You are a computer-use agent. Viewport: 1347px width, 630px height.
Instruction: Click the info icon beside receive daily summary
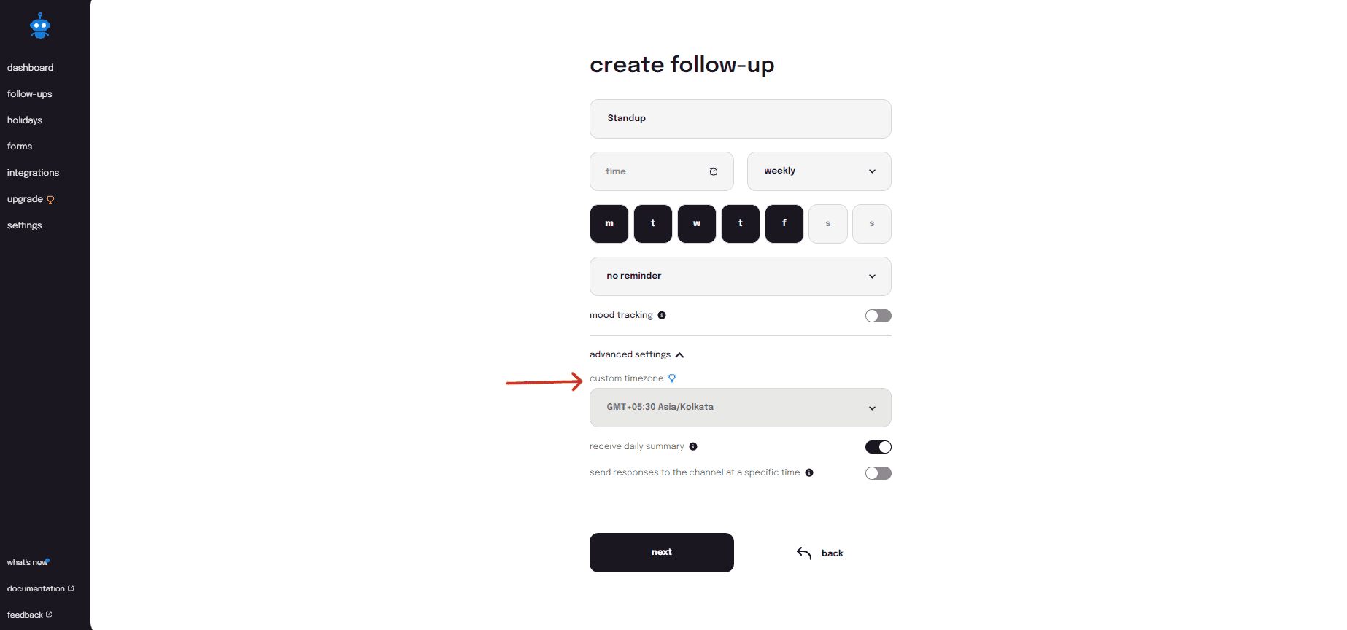tap(693, 446)
